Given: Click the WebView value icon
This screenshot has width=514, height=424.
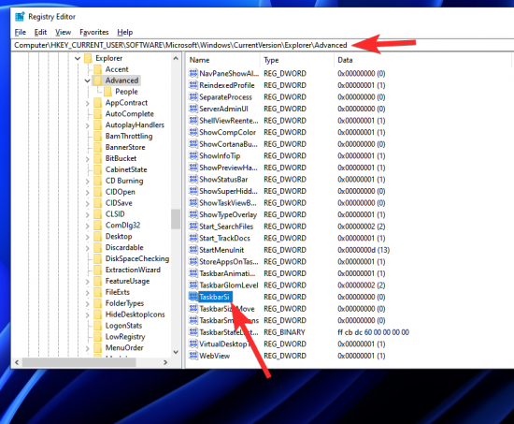Looking at the screenshot, I should [x=193, y=356].
